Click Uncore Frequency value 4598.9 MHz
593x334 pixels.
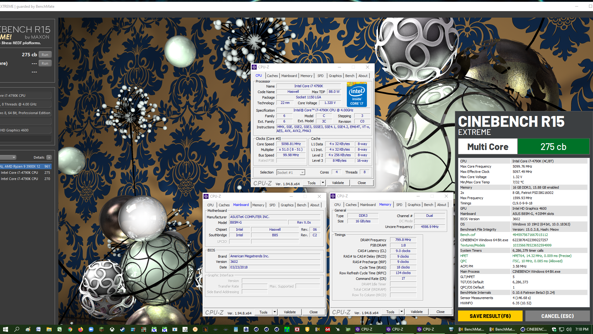[430, 227]
